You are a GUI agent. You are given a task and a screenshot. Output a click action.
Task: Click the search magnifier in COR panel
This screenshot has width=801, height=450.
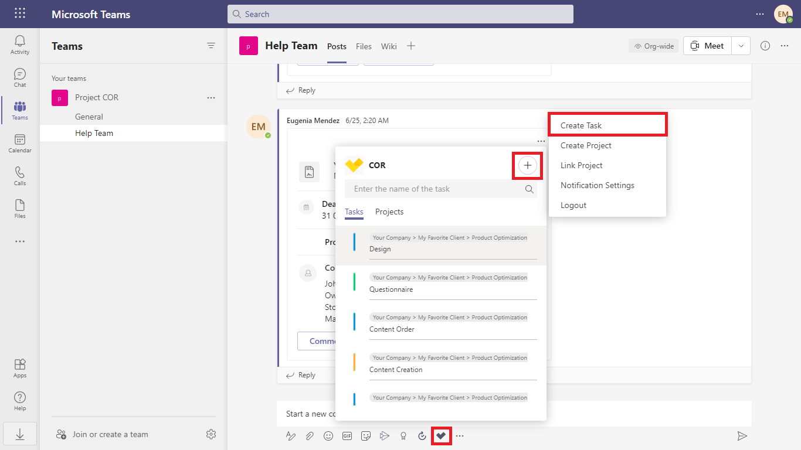click(529, 189)
